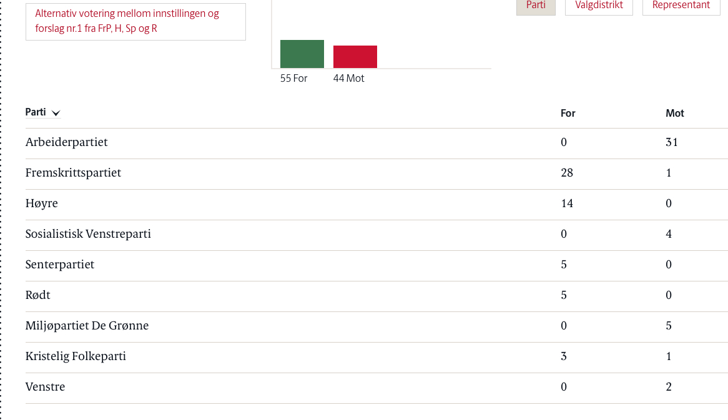The height and width of the screenshot is (420, 728).
Task: Open the Representant tab
Action: (681, 6)
